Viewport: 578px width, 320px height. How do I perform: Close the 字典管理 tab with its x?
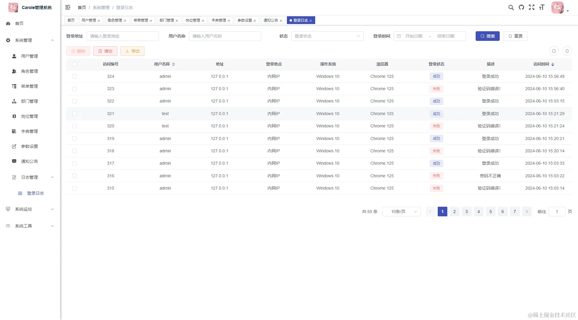pyautogui.click(x=229, y=21)
